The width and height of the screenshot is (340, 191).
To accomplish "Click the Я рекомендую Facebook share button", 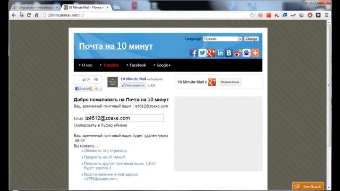I will pos(81,89).
